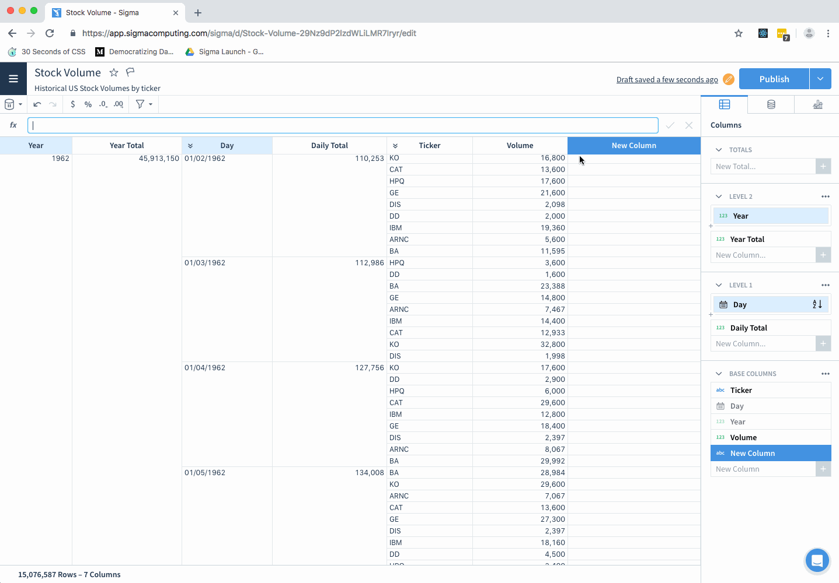
Task: Click the flag badge icon beside the title
Action: point(130,72)
